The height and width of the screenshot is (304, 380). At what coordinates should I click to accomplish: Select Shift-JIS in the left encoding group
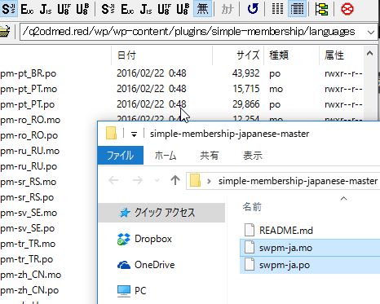click(8, 9)
